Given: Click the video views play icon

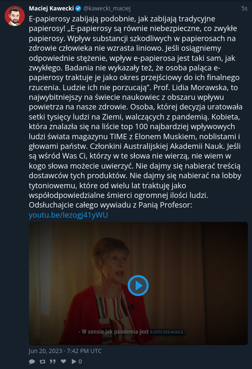Looking at the screenshot, I should [74, 361].
